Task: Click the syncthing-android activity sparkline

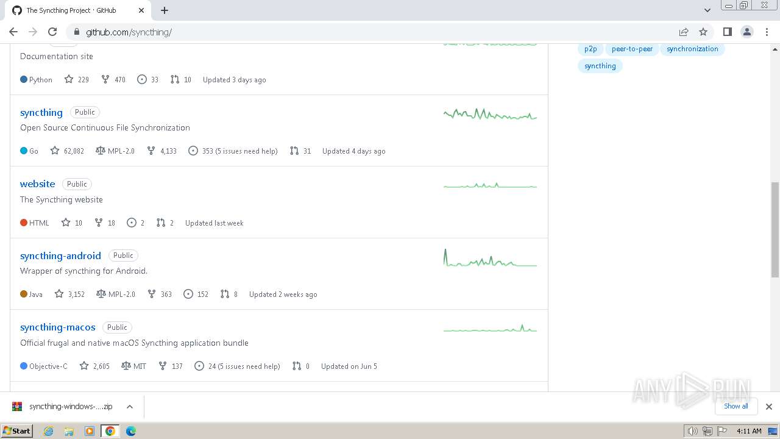Action: 490,258
